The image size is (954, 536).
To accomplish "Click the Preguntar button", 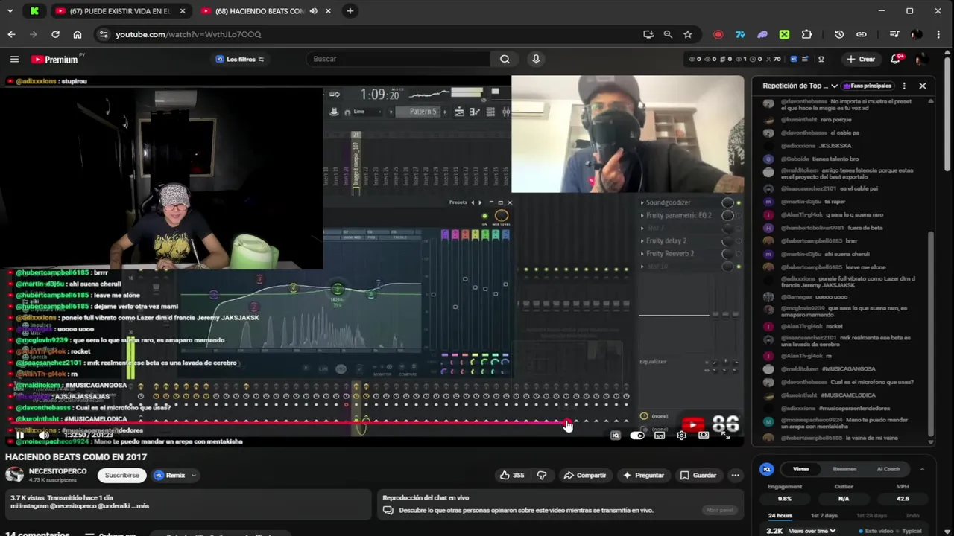I will (x=643, y=475).
